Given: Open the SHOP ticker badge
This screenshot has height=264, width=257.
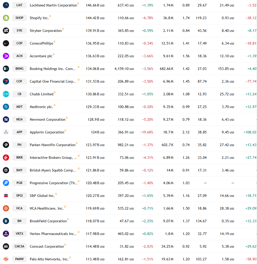Looking at the screenshot, I should tap(19, 18).
